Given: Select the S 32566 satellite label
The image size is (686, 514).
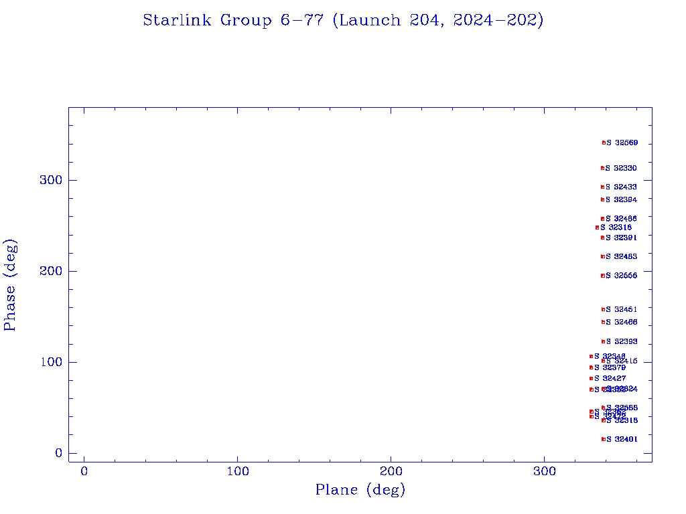Looking at the screenshot, I should 621,275.
